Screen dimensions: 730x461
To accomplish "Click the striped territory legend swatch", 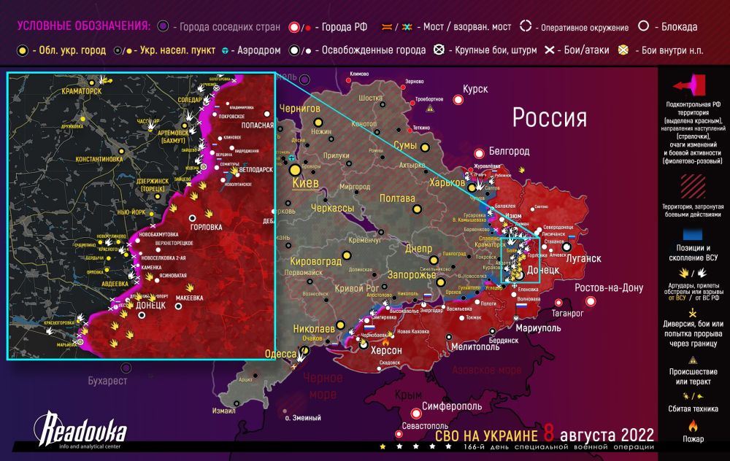I will [693, 186].
